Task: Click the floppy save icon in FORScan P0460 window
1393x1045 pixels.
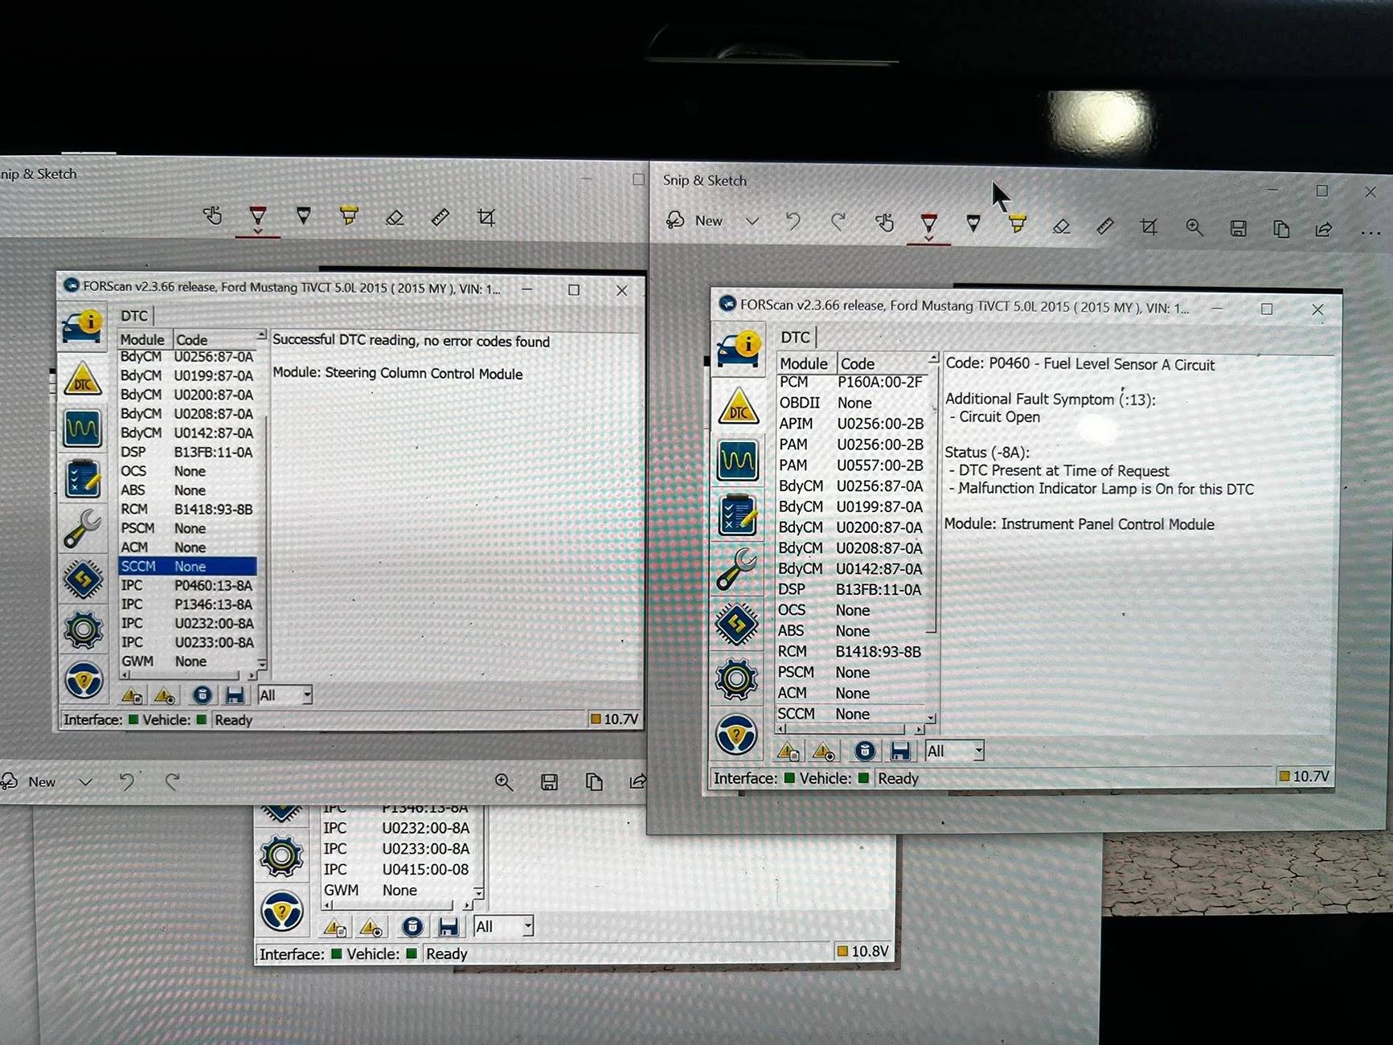Action: [x=900, y=751]
